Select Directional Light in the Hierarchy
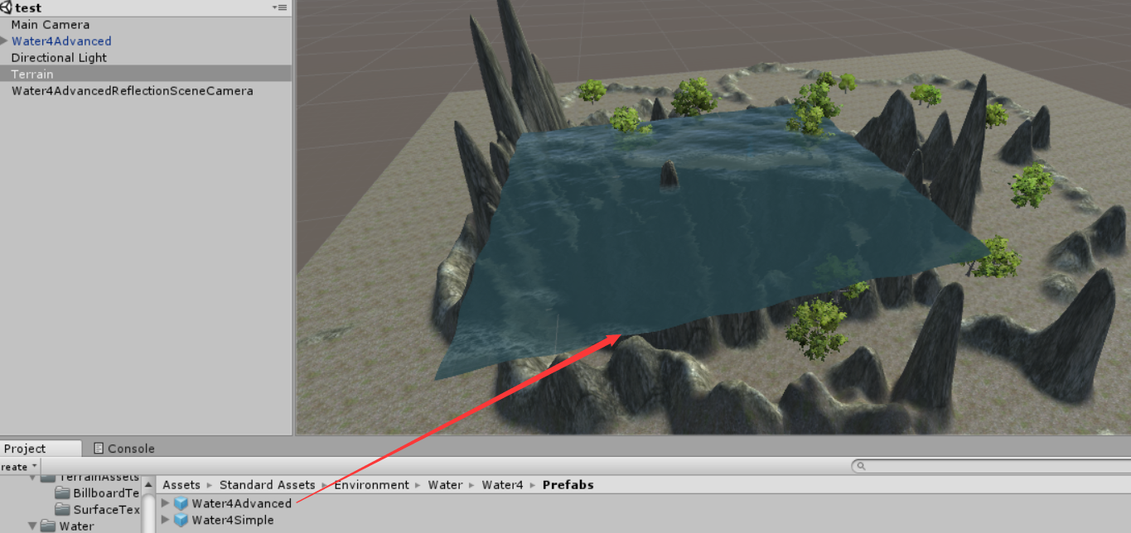Image resolution: width=1131 pixels, height=533 pixels. (58, 57)
